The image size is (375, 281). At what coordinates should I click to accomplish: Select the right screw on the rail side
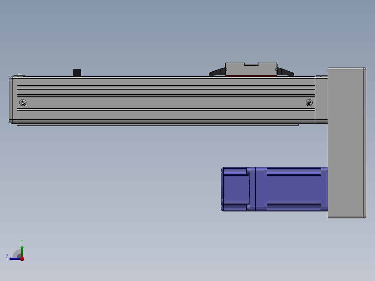coord(309,103)
